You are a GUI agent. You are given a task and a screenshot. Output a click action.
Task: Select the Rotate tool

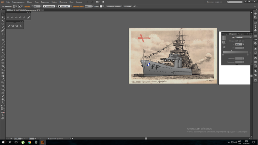3,53
